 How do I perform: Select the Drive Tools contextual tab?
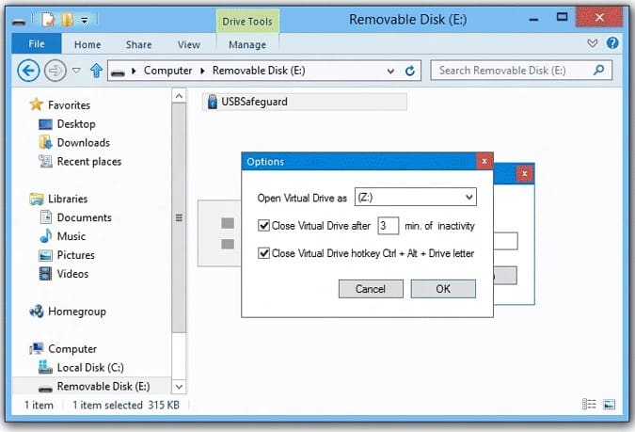point(247,22)
